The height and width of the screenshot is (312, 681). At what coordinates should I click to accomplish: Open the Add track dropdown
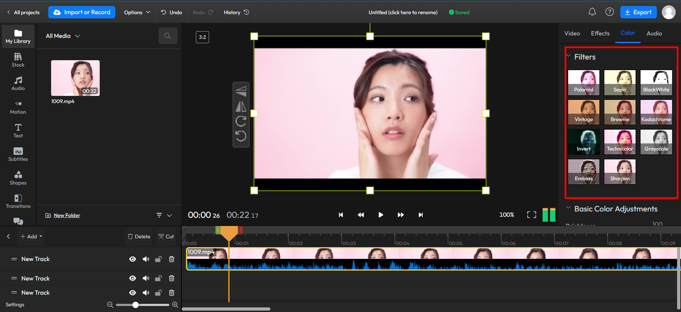click(x=31, y=237)
